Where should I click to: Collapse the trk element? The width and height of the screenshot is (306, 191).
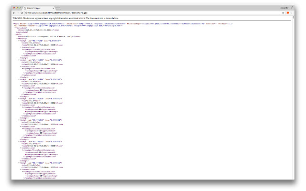pos(15,34)
